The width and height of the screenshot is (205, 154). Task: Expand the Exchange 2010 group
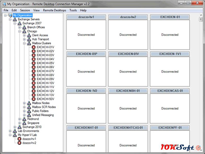coord(15,127)
